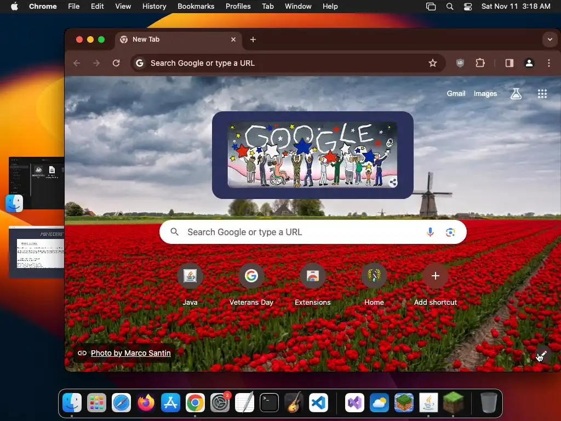This screenshot has height=421, width=561.
Task: Open the Help menu
Action: [x=330, y=7]
